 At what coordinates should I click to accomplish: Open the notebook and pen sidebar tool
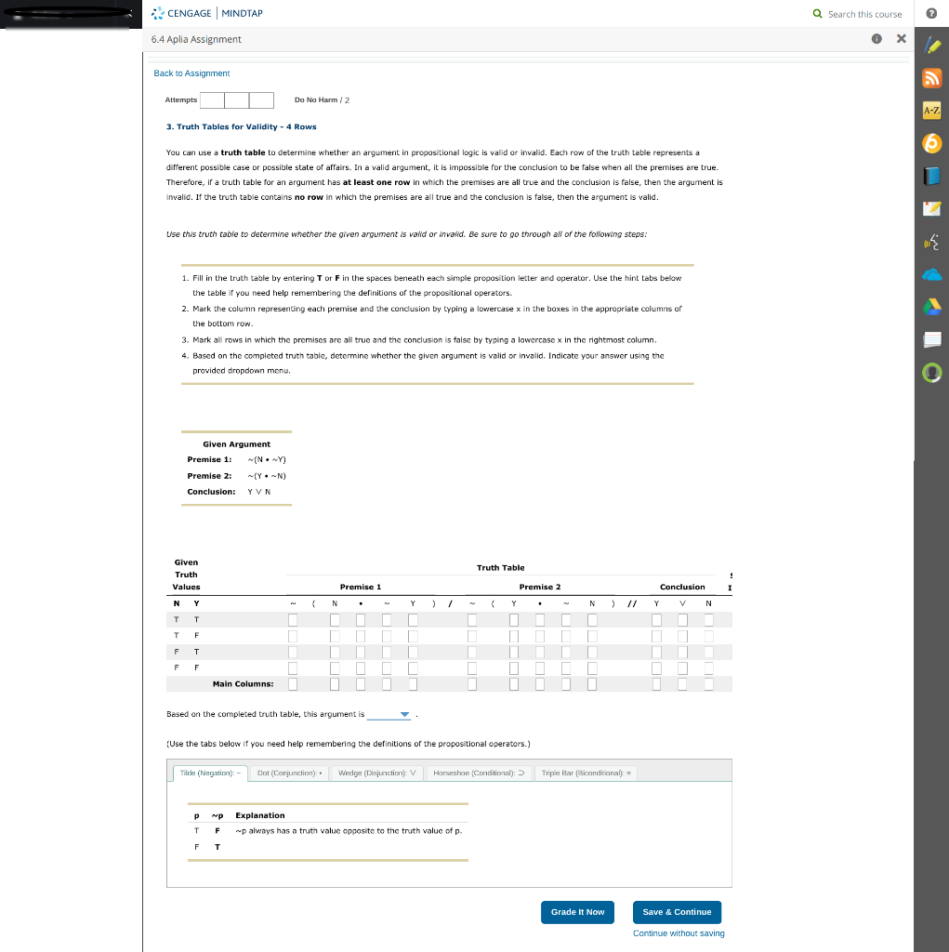[932, 208]
